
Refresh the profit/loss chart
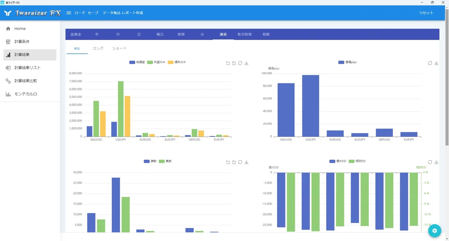240,63
